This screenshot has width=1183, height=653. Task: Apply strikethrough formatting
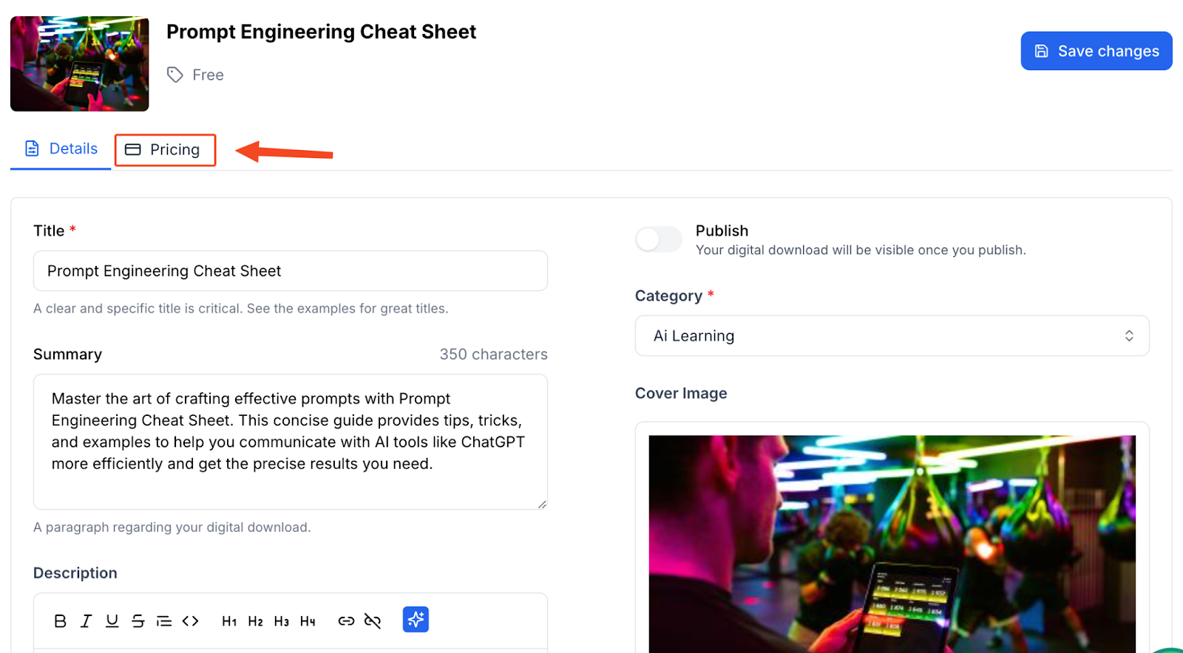click(x=138, y=621)
